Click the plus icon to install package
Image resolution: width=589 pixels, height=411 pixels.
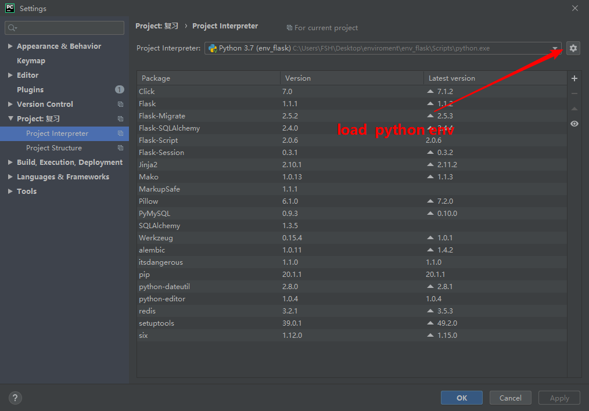(574, 78)
